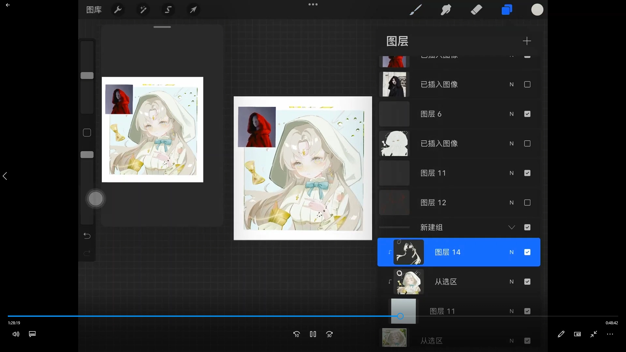This screenshot has width=626, height=352.
Task: Select the smudge tool
Action: (x=446, y=10)
